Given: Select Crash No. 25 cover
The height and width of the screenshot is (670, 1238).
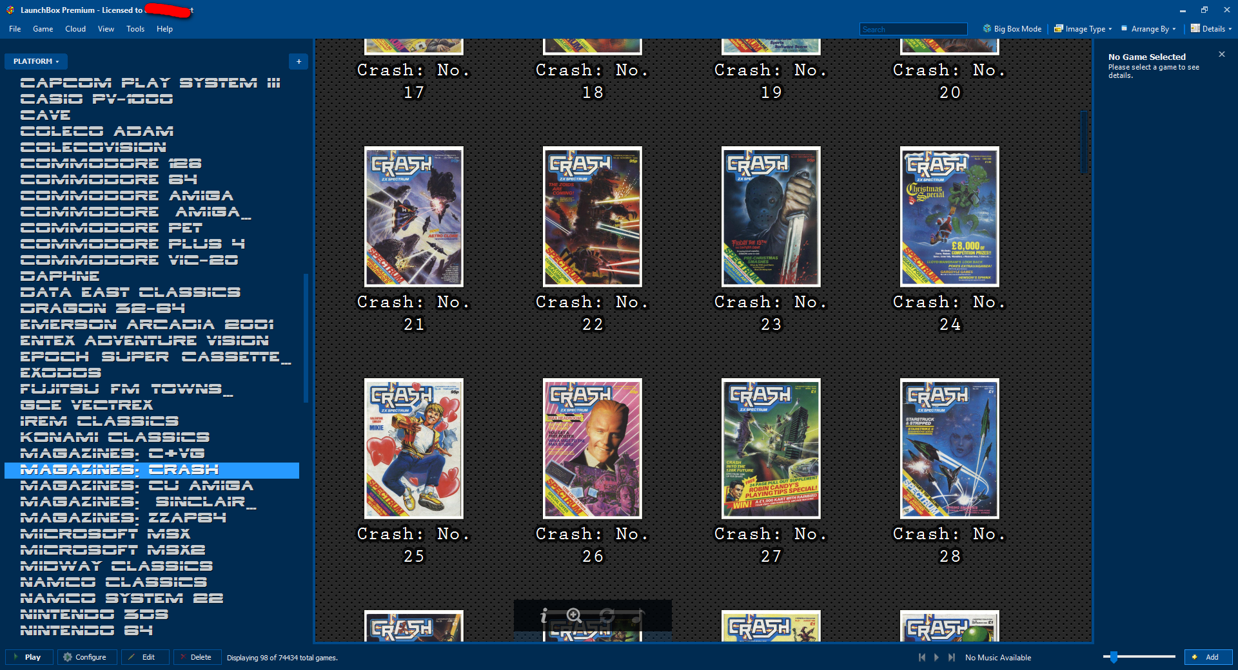Looking at the screenshot, I should click(x=414, y=448).
